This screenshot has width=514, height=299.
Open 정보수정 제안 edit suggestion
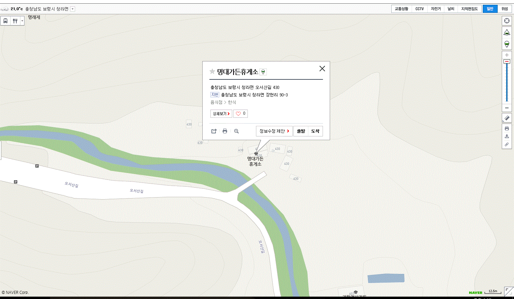274,131
